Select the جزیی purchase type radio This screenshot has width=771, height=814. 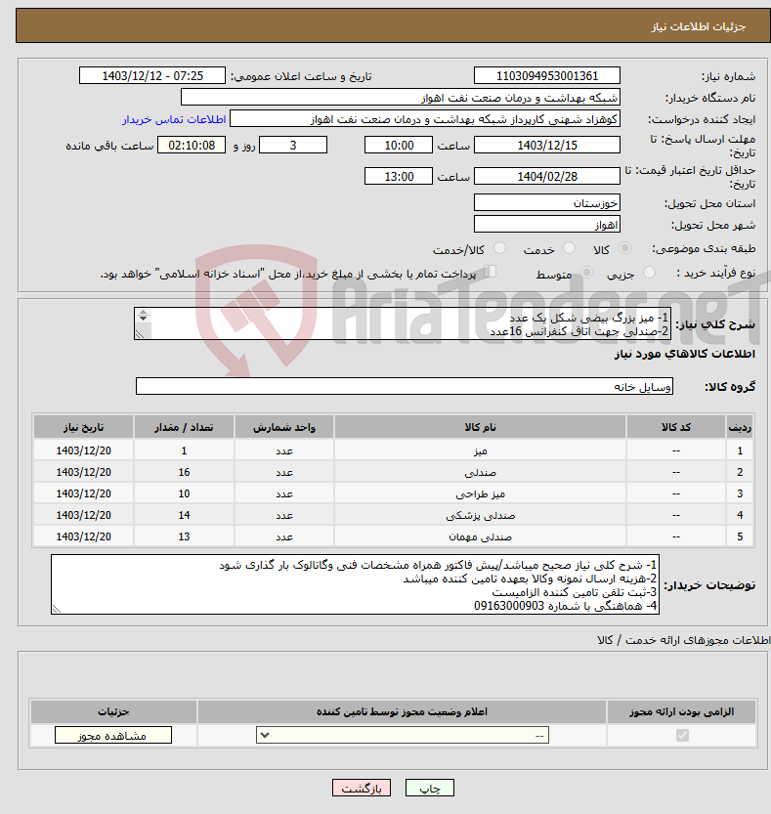pos(649,273)
